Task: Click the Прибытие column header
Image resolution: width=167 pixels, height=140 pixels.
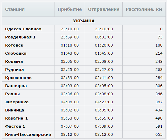Action: point(70,9)
